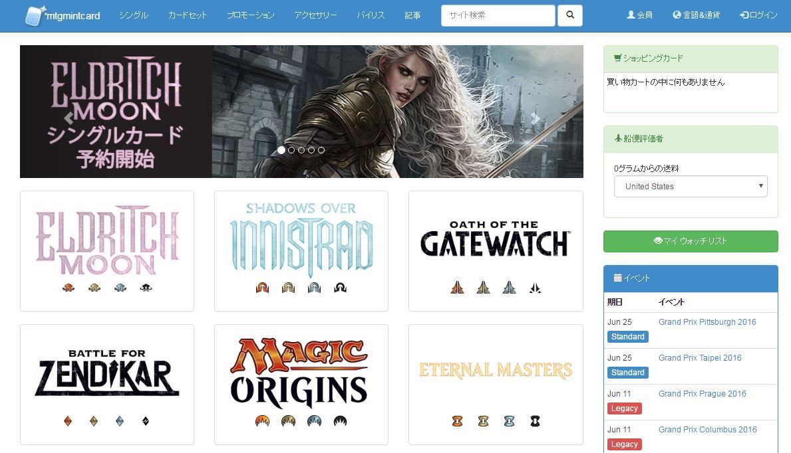Click Eldritch Moon red rarity set symbol
791x453 pixels.
click(69, 288)
